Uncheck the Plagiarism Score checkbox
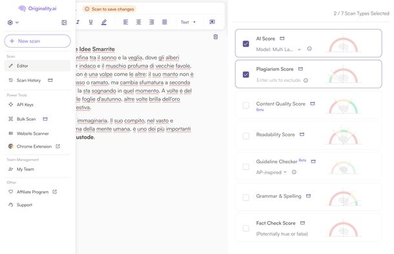This screenshot has height=254, width=394. pyautogui.click(x=245, y=75)
